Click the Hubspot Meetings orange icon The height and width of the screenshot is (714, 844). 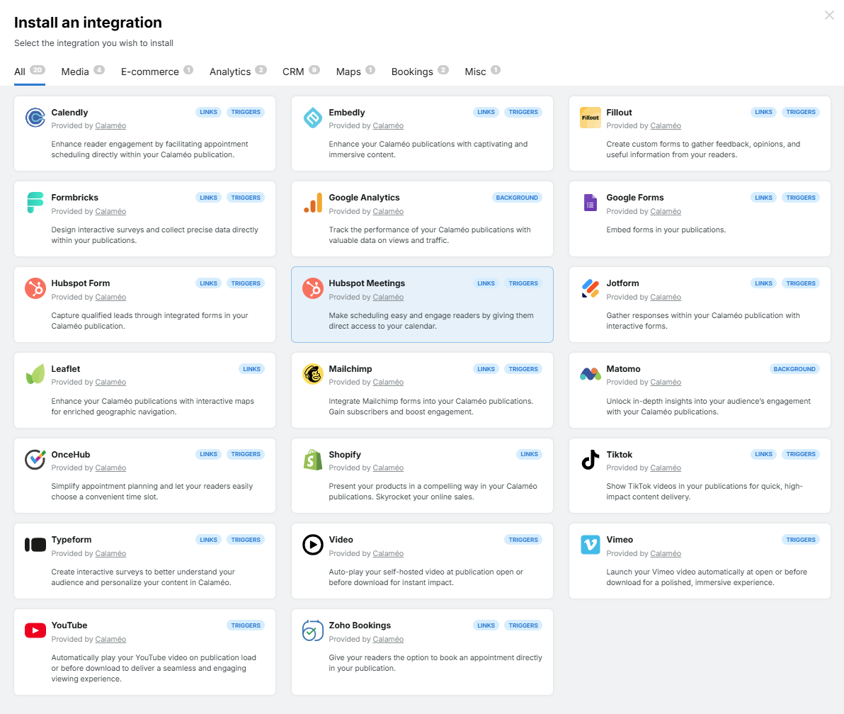click(x=313, y=288)
